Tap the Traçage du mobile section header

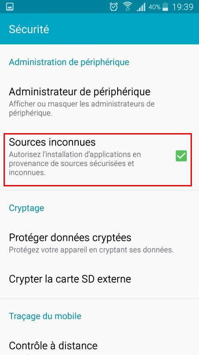(x=45, y=316)
